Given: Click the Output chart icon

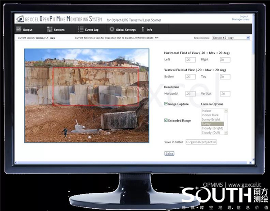Looking at the screenshot, I should [x=18, y=29].
